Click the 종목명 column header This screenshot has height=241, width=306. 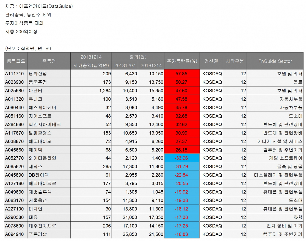tap(48, 61)
